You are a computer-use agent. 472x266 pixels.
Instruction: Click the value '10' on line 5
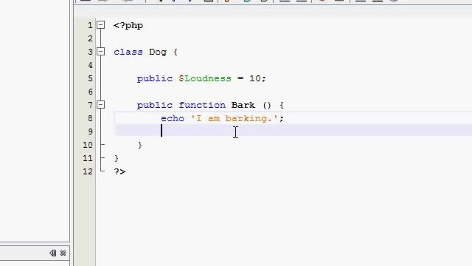tap(255, 78)
